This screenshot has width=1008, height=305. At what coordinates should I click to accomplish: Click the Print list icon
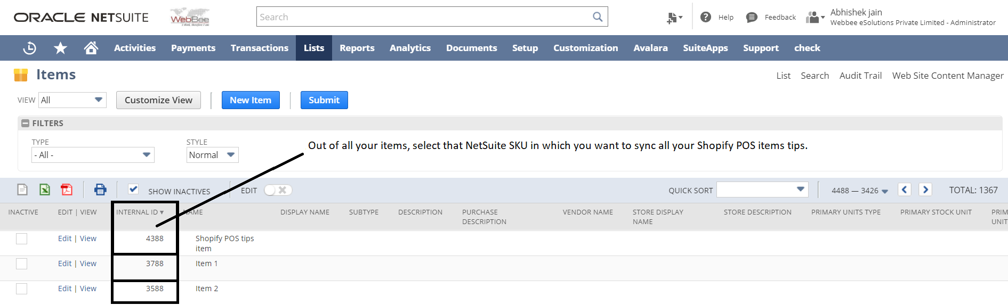click(x=100, y=189)
